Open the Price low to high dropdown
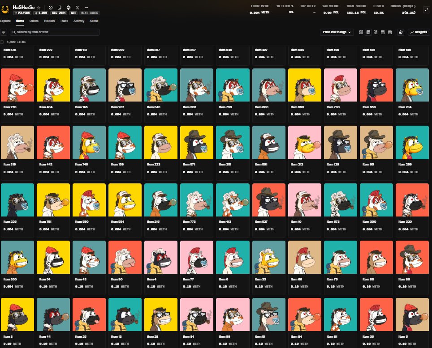This screenshot has width=432, height=348. [x=337, y=32]
